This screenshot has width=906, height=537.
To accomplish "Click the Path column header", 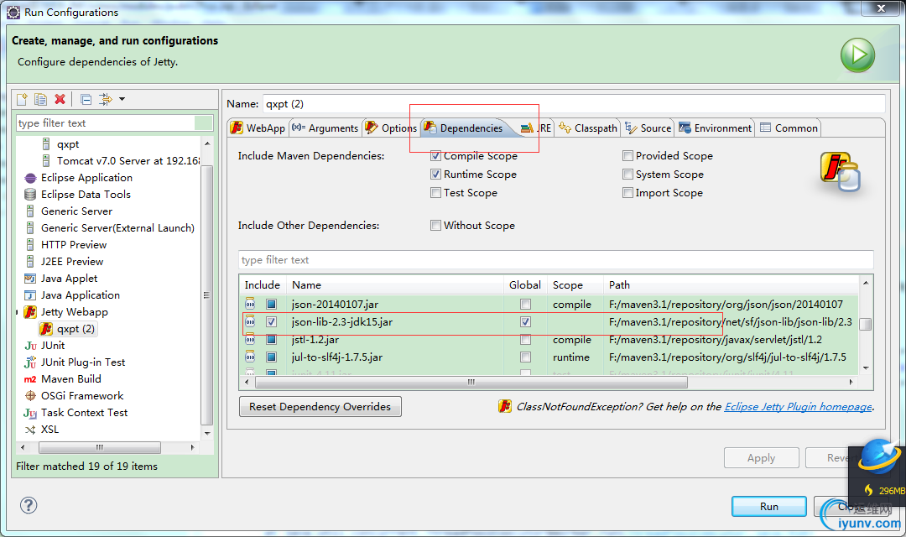I will 732,285.
